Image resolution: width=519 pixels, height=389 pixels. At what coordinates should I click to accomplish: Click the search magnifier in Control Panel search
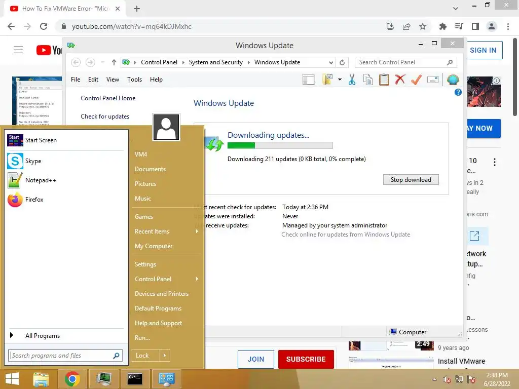click(450, 62)
